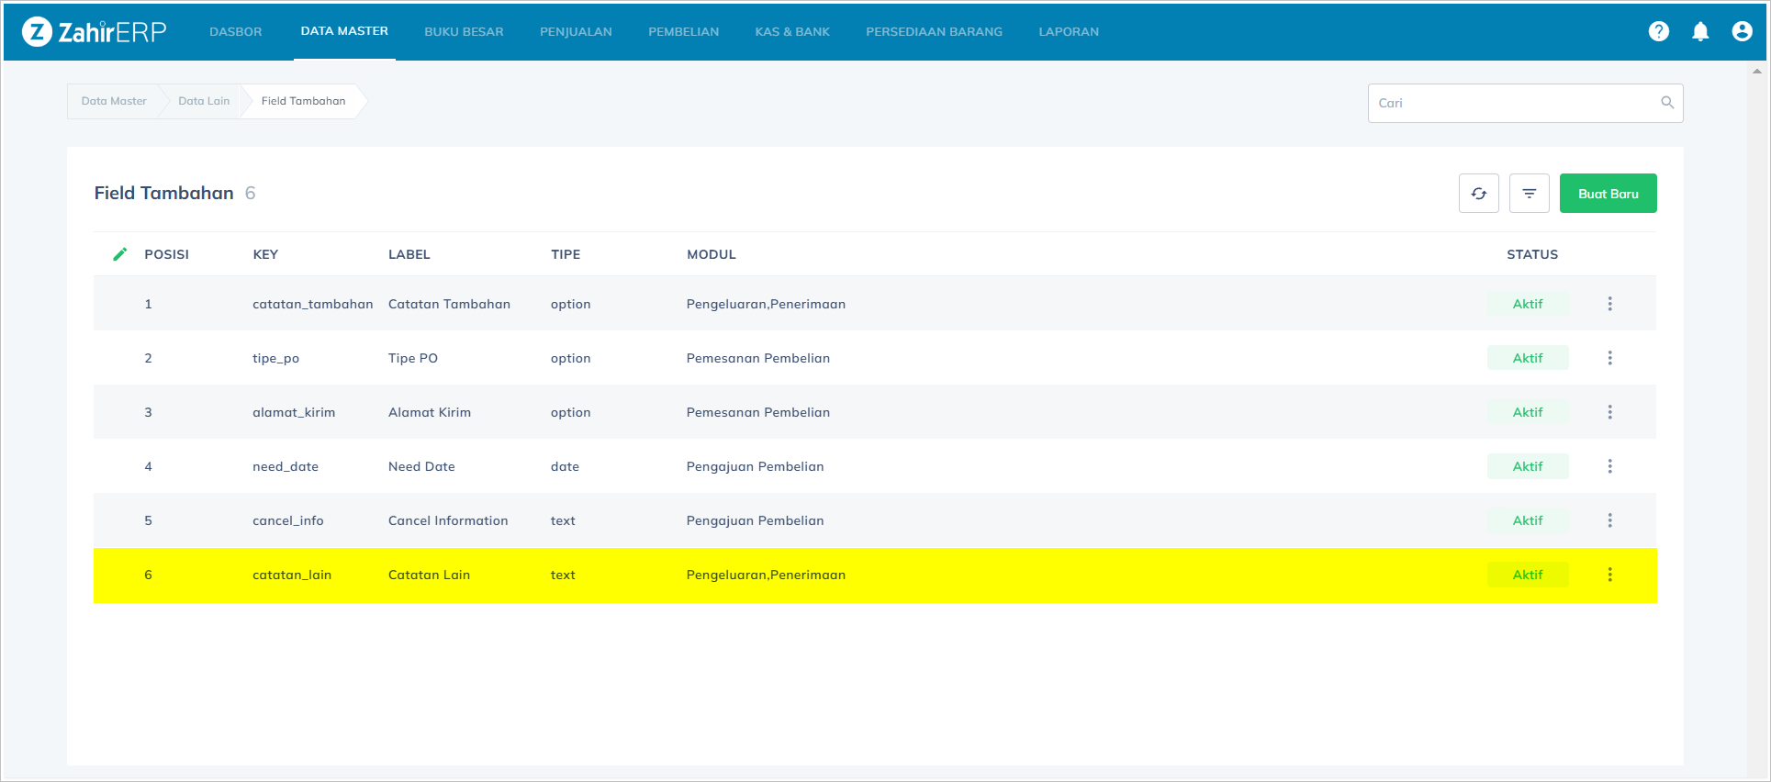The width and height of the screenshot is (1771, 782).
Task: Expand the catatan_lain row action menu
Action: point(1609,575)
